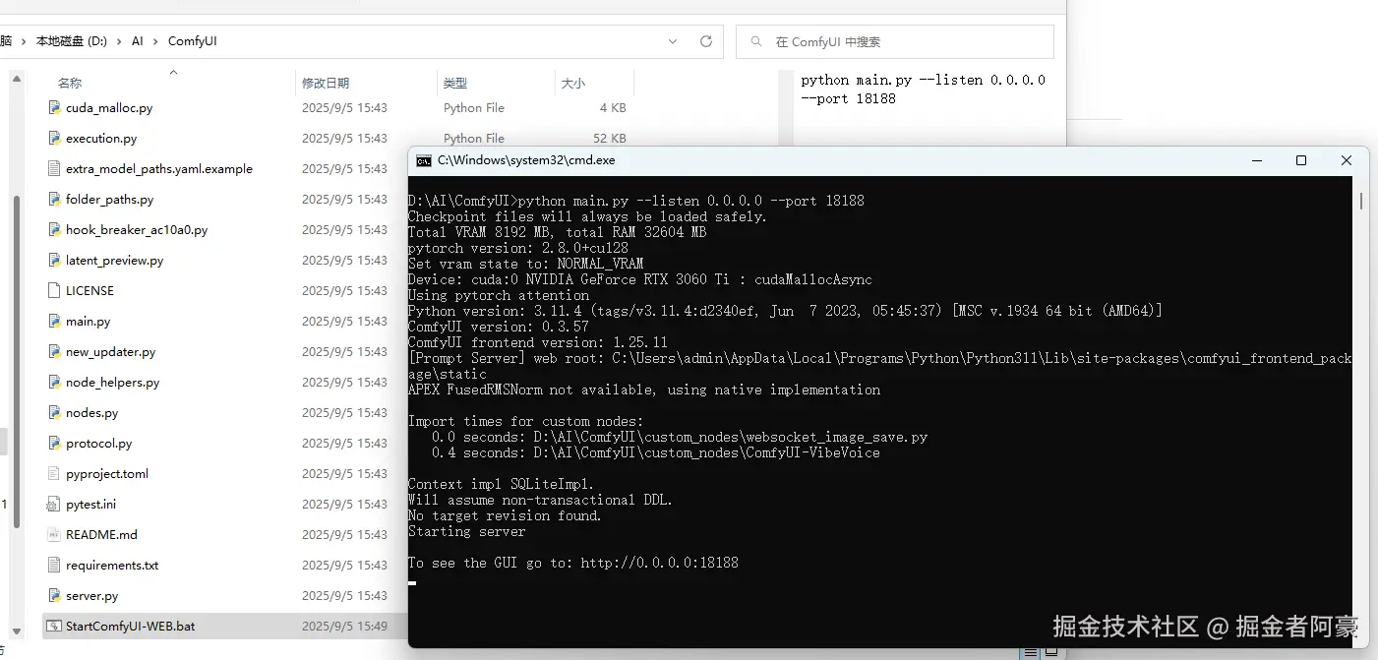1378x660 pixels.
Task: Sort files by 类型 column
Action: (x=454, y=83)
